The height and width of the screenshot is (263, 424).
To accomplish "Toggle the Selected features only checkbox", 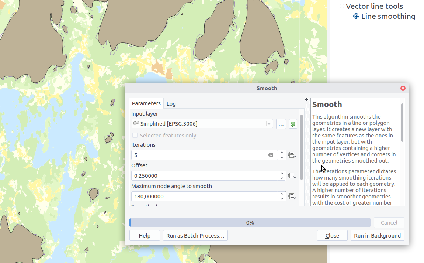I will pos(135,136).
